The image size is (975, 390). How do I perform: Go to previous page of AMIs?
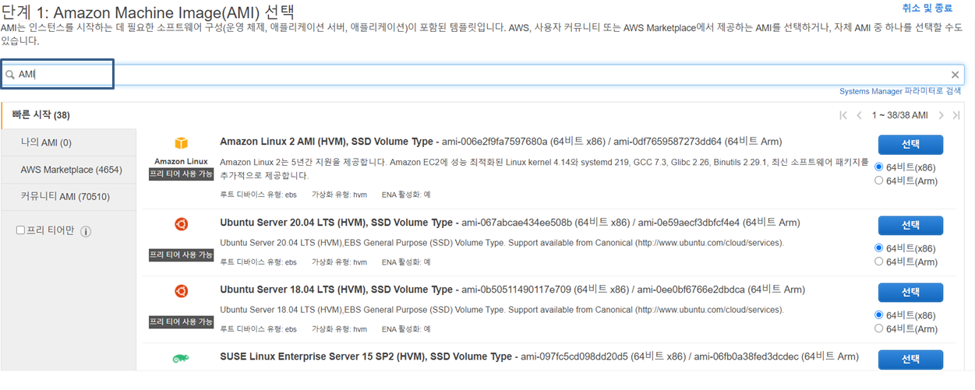coord(859,115)
